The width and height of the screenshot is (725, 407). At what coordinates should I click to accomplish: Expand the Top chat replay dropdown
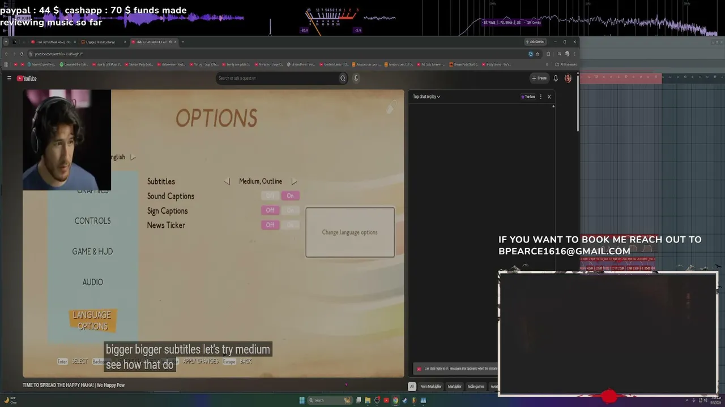(427, 97)
